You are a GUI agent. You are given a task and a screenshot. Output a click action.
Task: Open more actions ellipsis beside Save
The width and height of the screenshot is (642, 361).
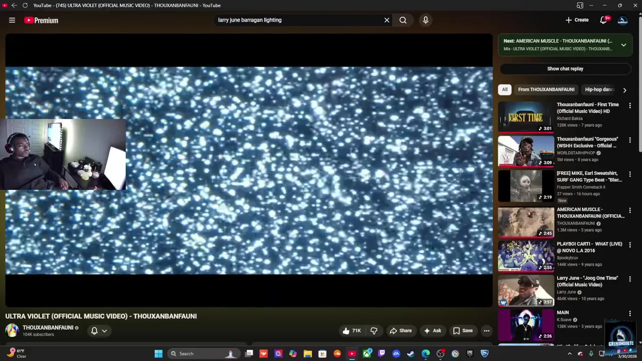click(x=487, y=330)
